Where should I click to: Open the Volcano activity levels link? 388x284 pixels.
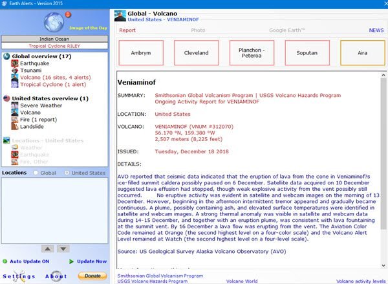pos(361,281)
